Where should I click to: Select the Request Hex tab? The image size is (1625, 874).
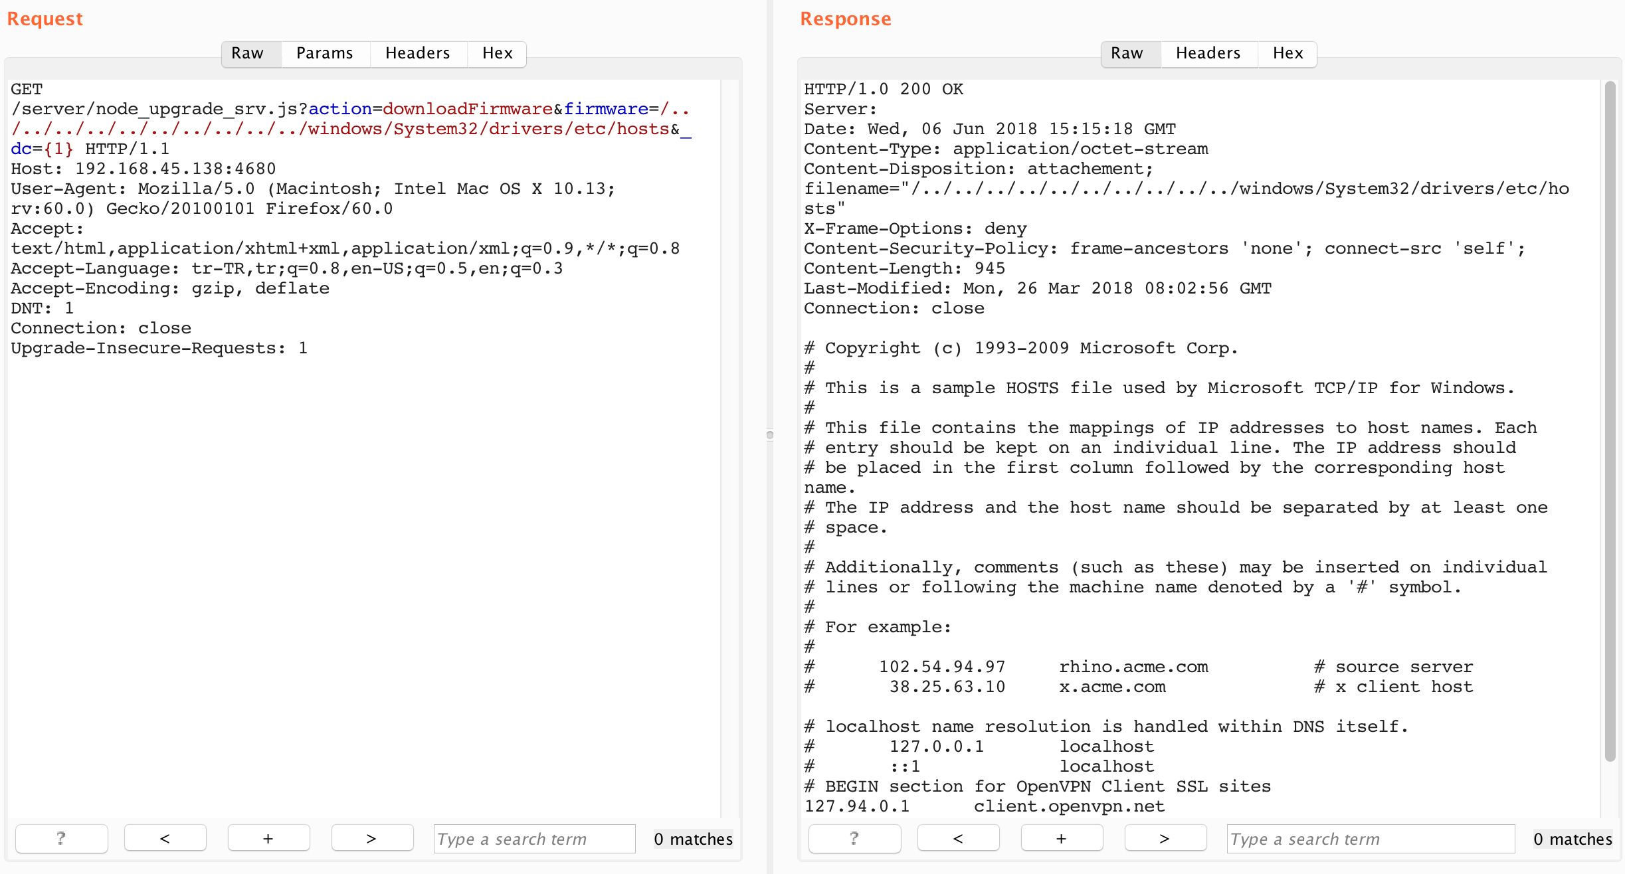tap(498, 53)
